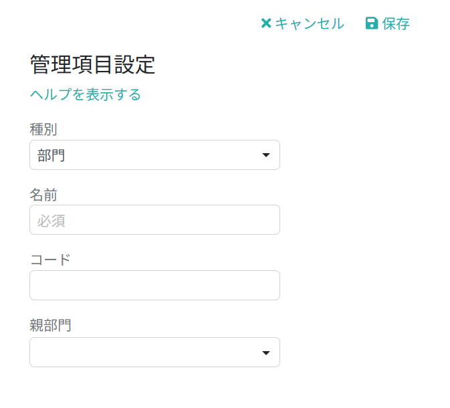
Task: Click the コード field label
Action: point(50,260)
